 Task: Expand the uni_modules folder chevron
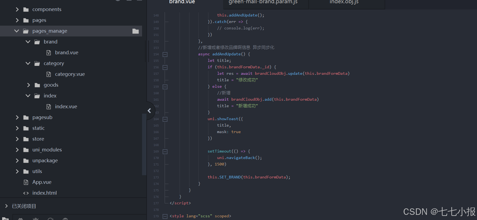click(17, 150)
